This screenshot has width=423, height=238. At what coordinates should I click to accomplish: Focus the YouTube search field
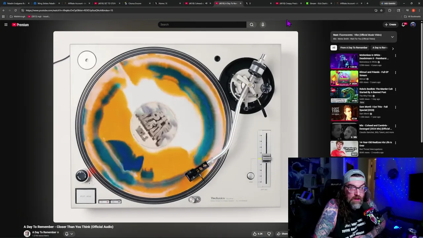(x=202, y=24)
